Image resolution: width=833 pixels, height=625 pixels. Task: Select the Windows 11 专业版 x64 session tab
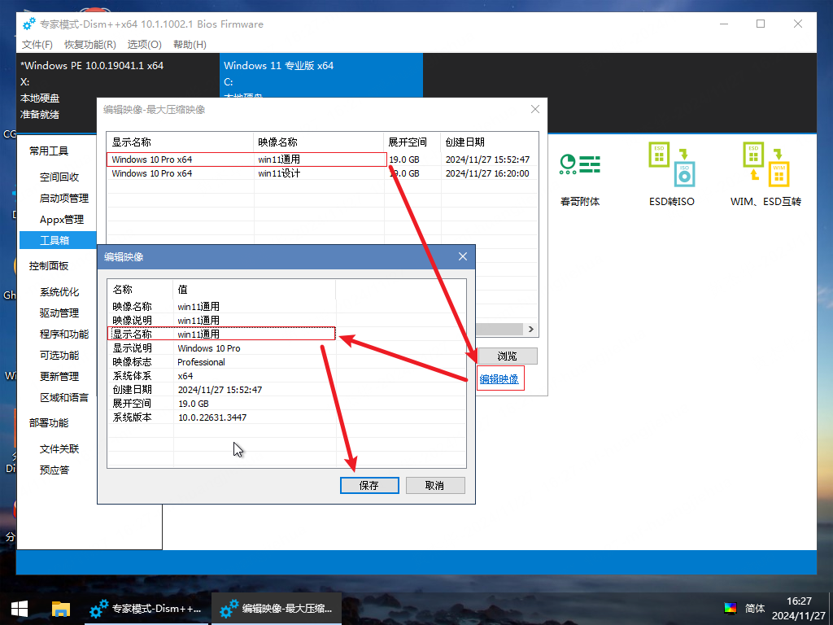click(321, 75)
